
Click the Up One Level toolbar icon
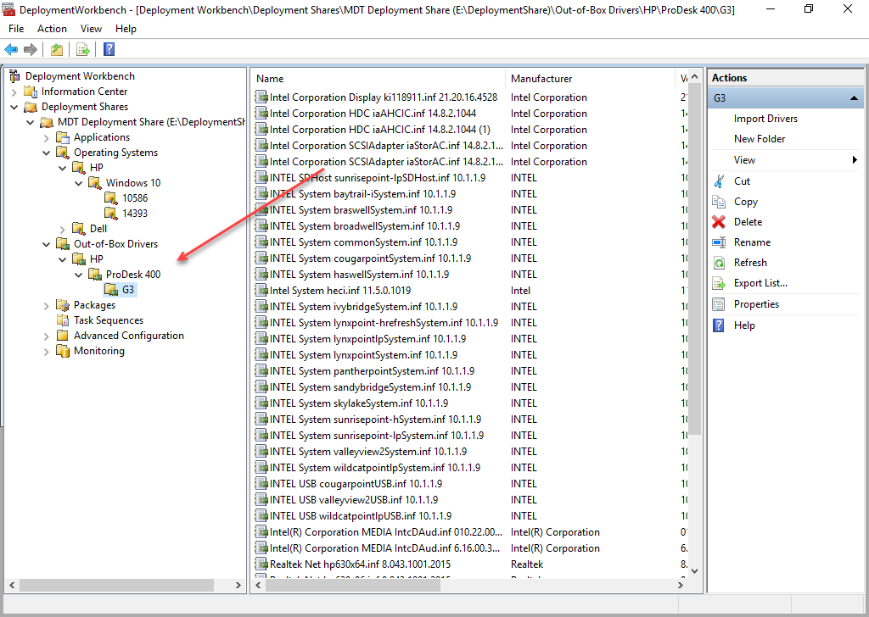pyautogui.click(x=57, y=49)
